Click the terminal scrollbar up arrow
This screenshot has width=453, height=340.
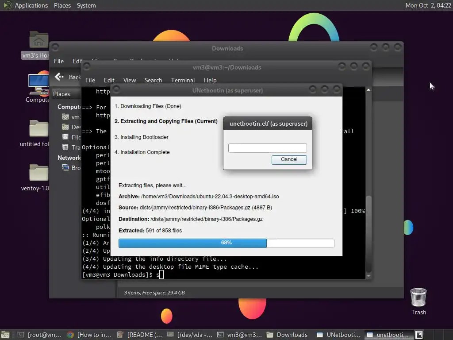click(369, 90)
